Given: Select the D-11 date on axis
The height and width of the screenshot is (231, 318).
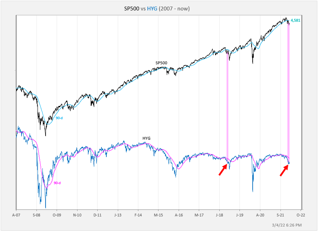Looking at the screenshot, I should tap(98, 214).
